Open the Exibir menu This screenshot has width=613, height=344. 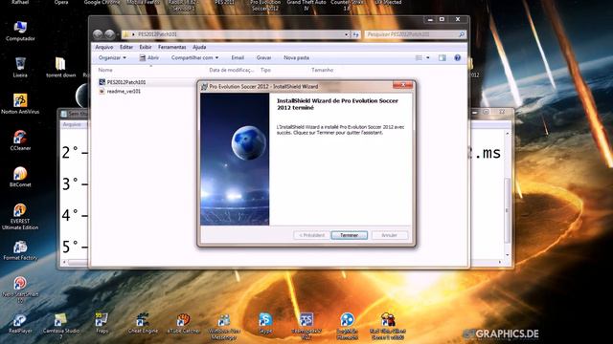click(x=146, y=47)
